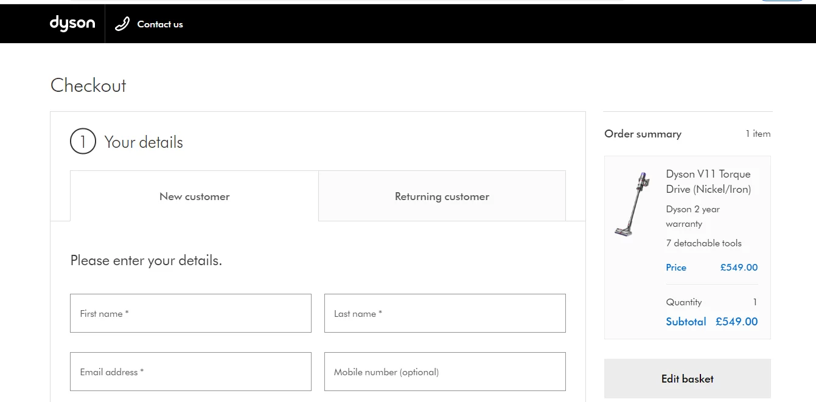
Task: Click the Order summary heading
Action: pos(643,134)
